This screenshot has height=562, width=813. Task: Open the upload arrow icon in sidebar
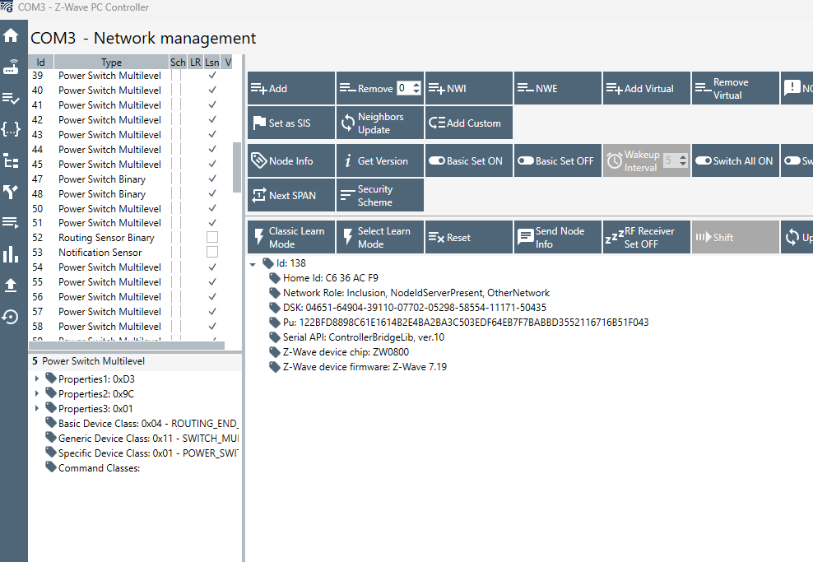click(x=11, y=286)
